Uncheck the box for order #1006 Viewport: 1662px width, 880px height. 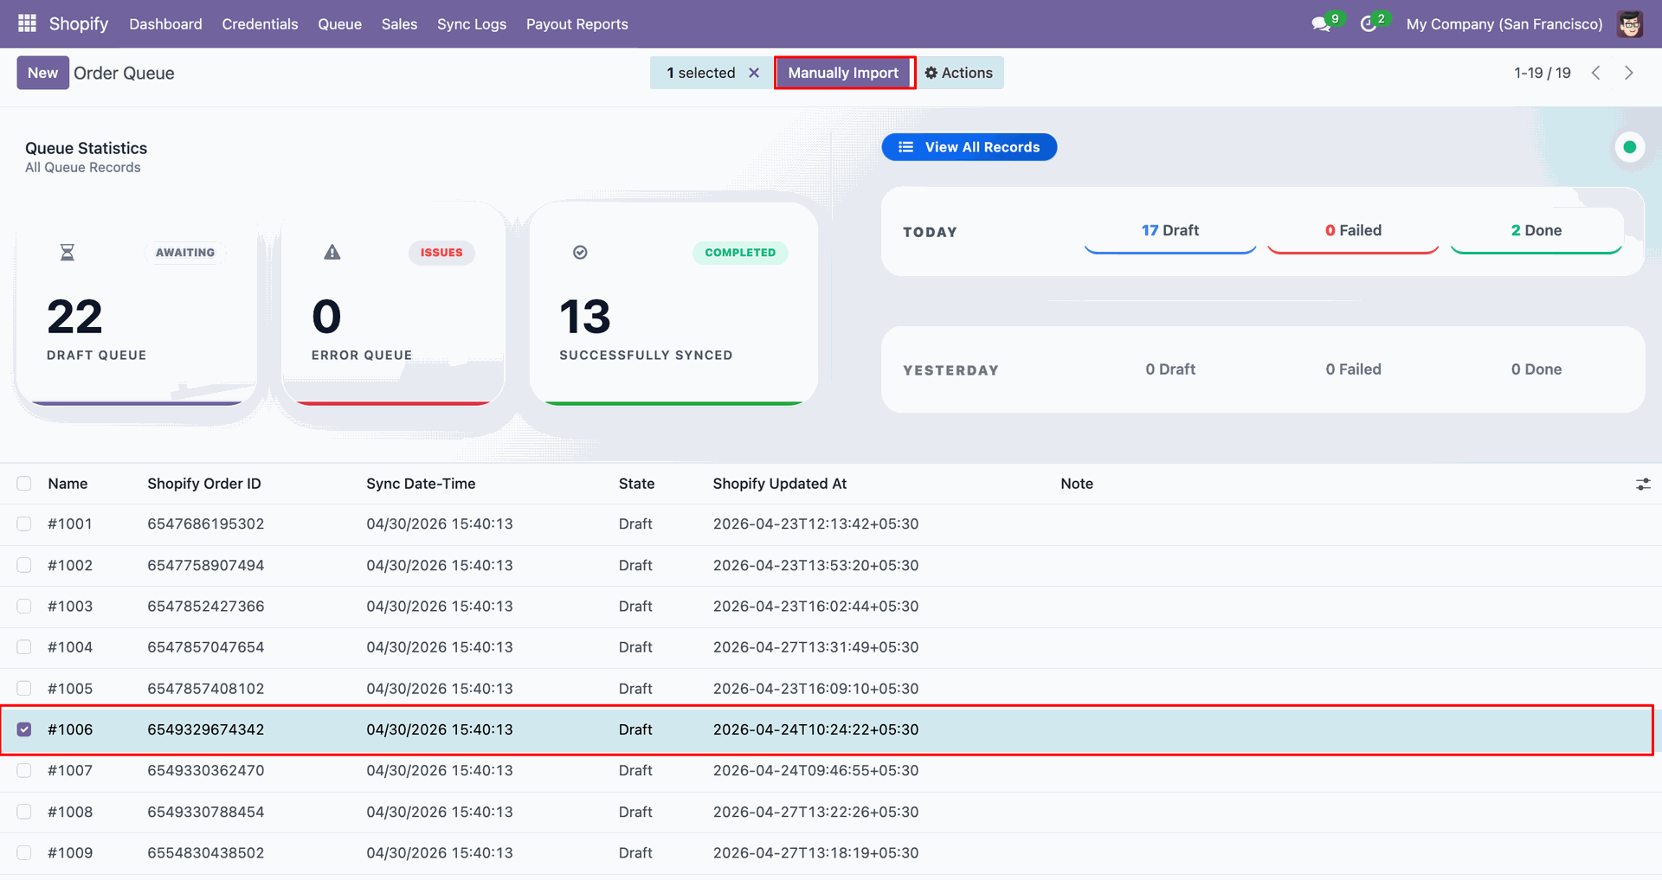click(24, 729)
